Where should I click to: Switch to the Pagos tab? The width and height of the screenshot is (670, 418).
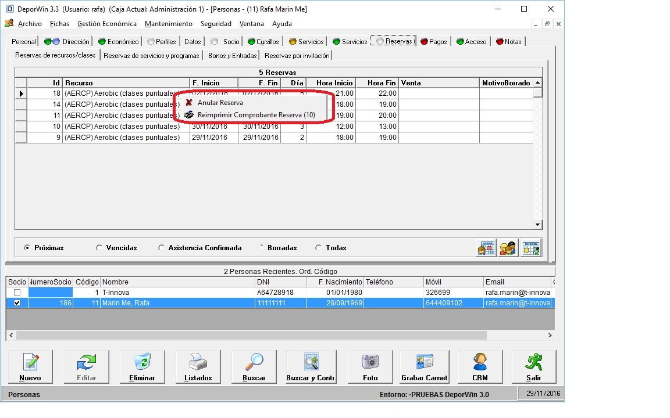[434, 41]
